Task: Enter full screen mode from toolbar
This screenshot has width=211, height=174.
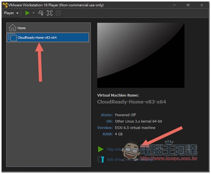Action: coord(49,13)
